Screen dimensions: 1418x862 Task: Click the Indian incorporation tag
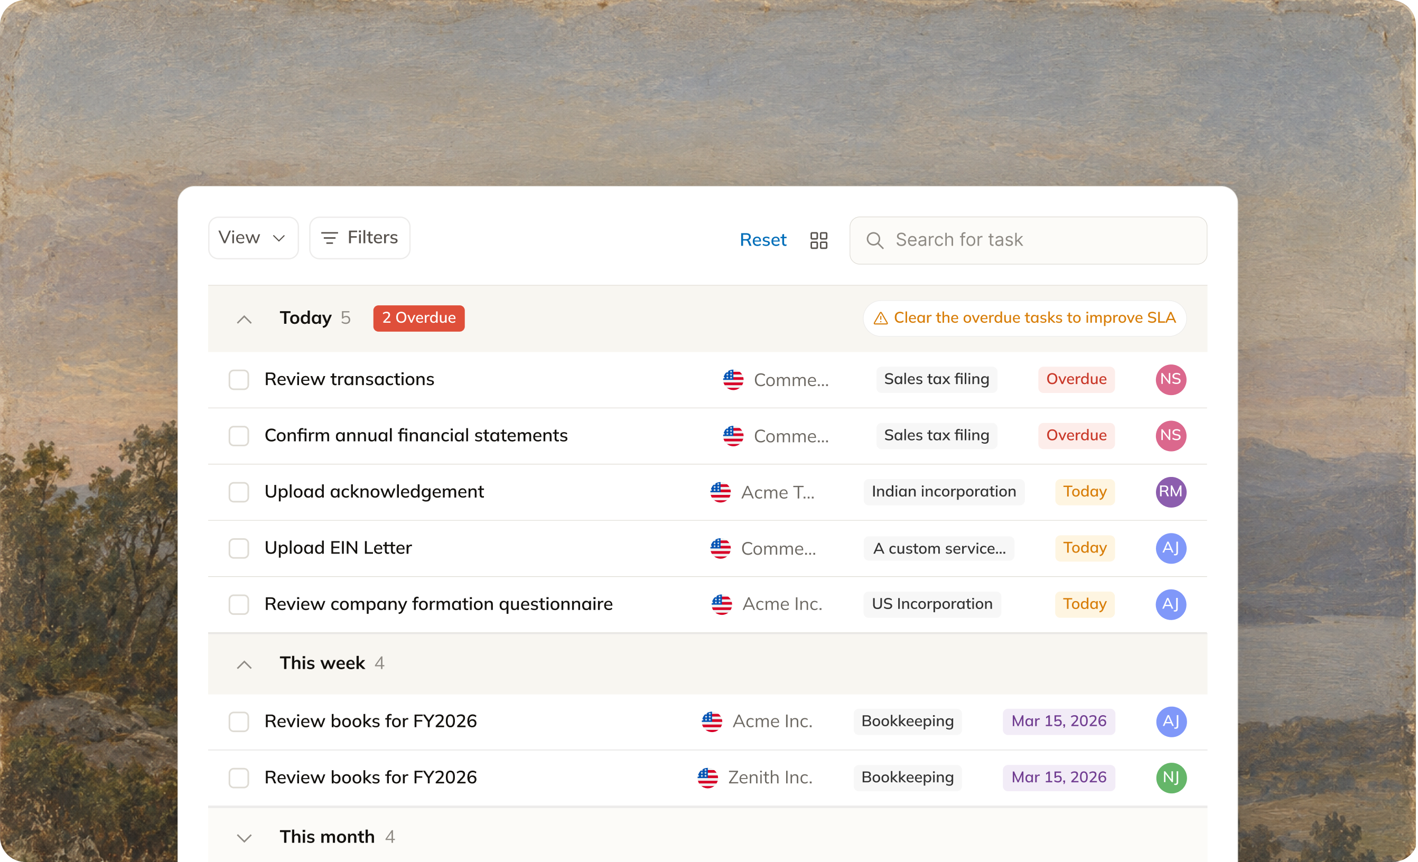pyautogui.click(x=943, y=492)
